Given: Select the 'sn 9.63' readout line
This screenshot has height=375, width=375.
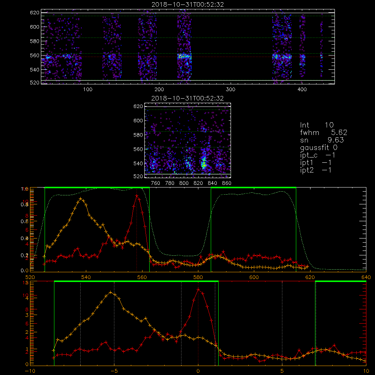Looking at the screenshot, I should click(x=322, y=140).
